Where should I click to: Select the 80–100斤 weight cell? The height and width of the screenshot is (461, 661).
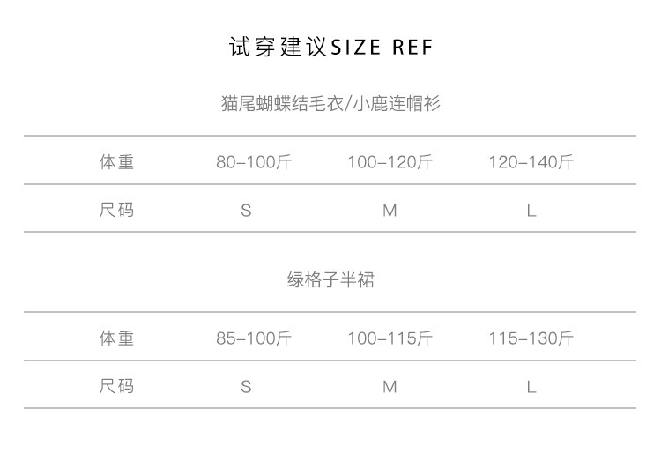coord(254,162)
